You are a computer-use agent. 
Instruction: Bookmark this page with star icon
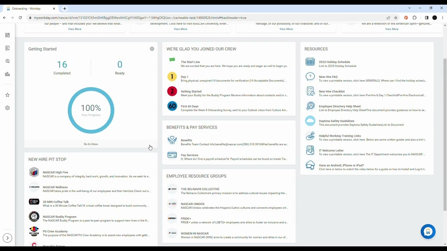[396, 17]
